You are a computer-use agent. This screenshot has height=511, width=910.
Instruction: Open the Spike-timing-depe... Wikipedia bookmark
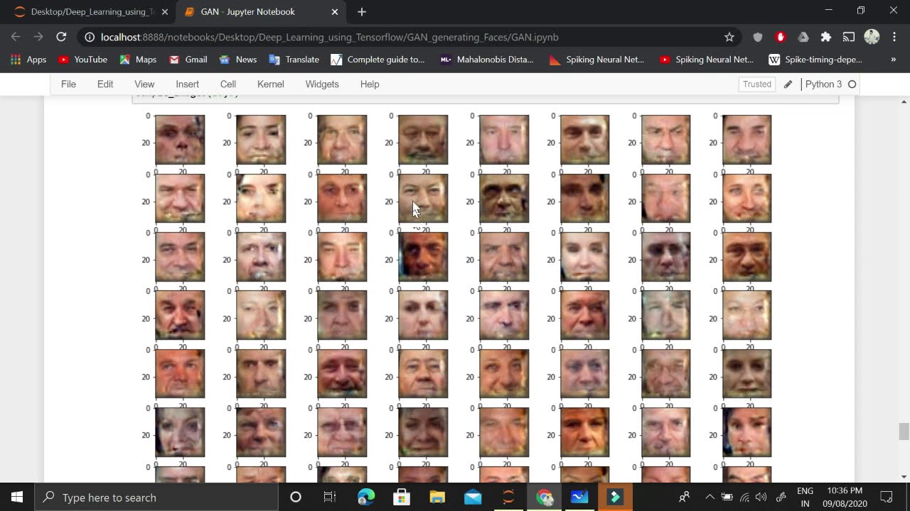click(815, 60)
